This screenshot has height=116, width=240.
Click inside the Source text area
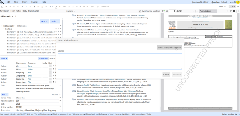click(x=120, y=61)
